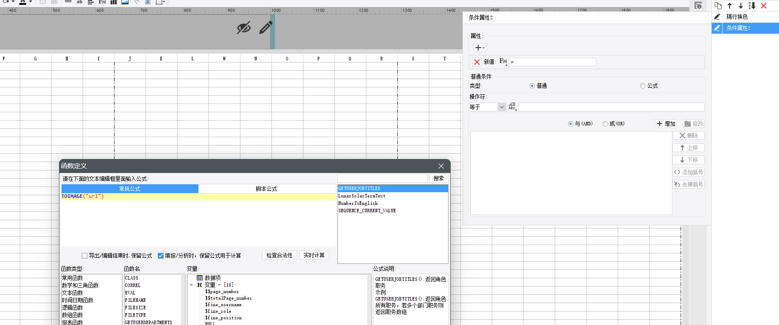Close the 函数定义 dialog
The width and height of the screenshot is (779, 325).
coord(441,166)
